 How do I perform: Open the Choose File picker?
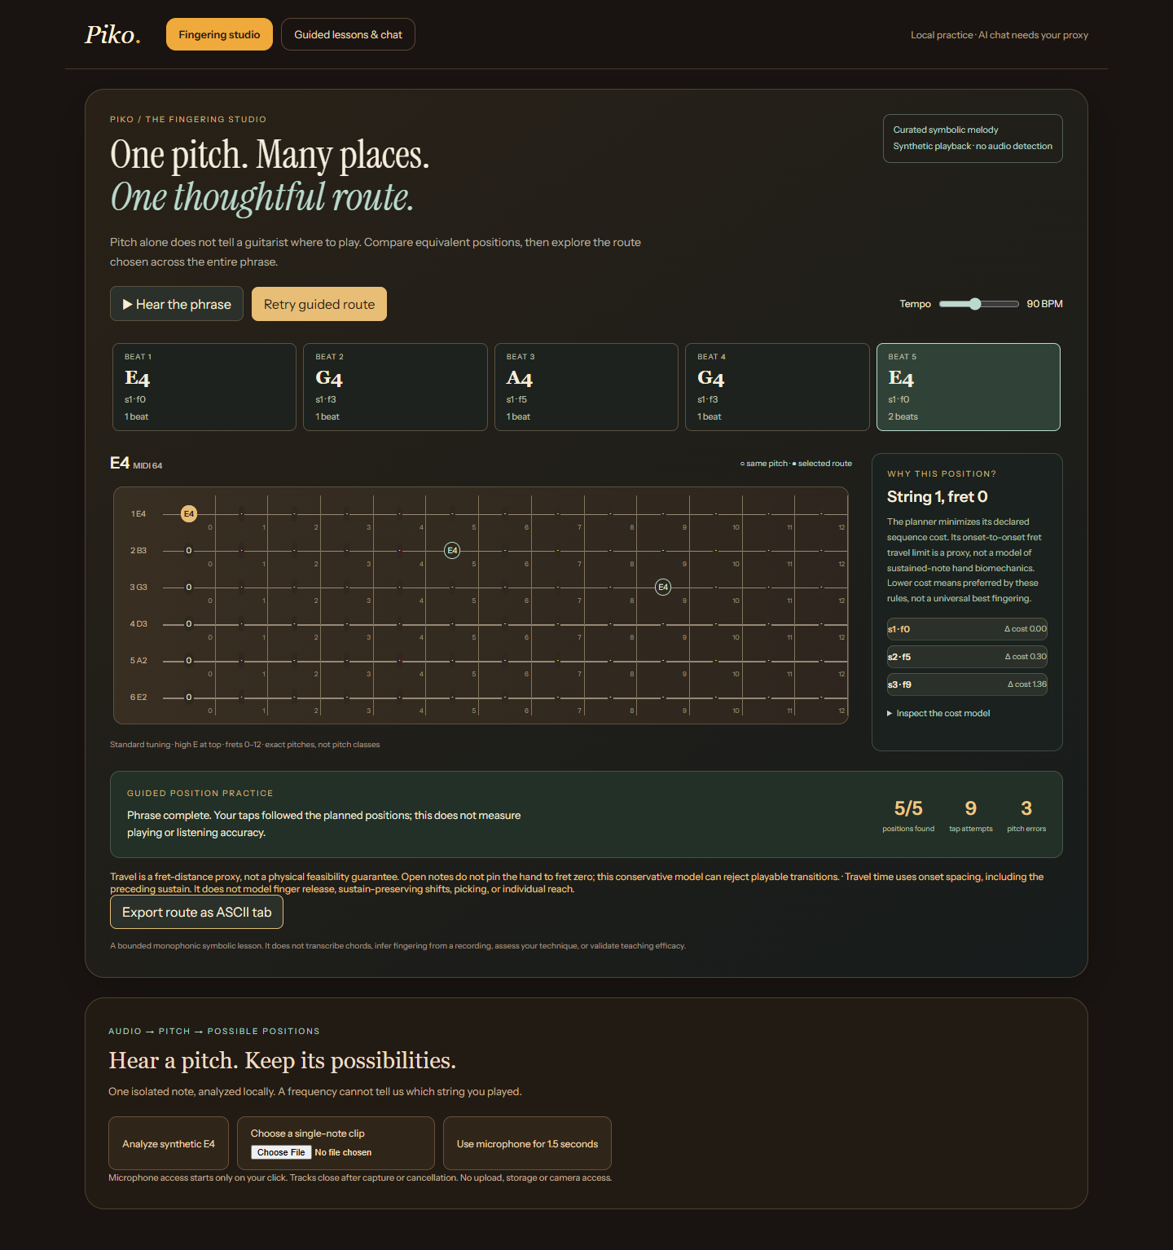click(x=281, y=1152)
